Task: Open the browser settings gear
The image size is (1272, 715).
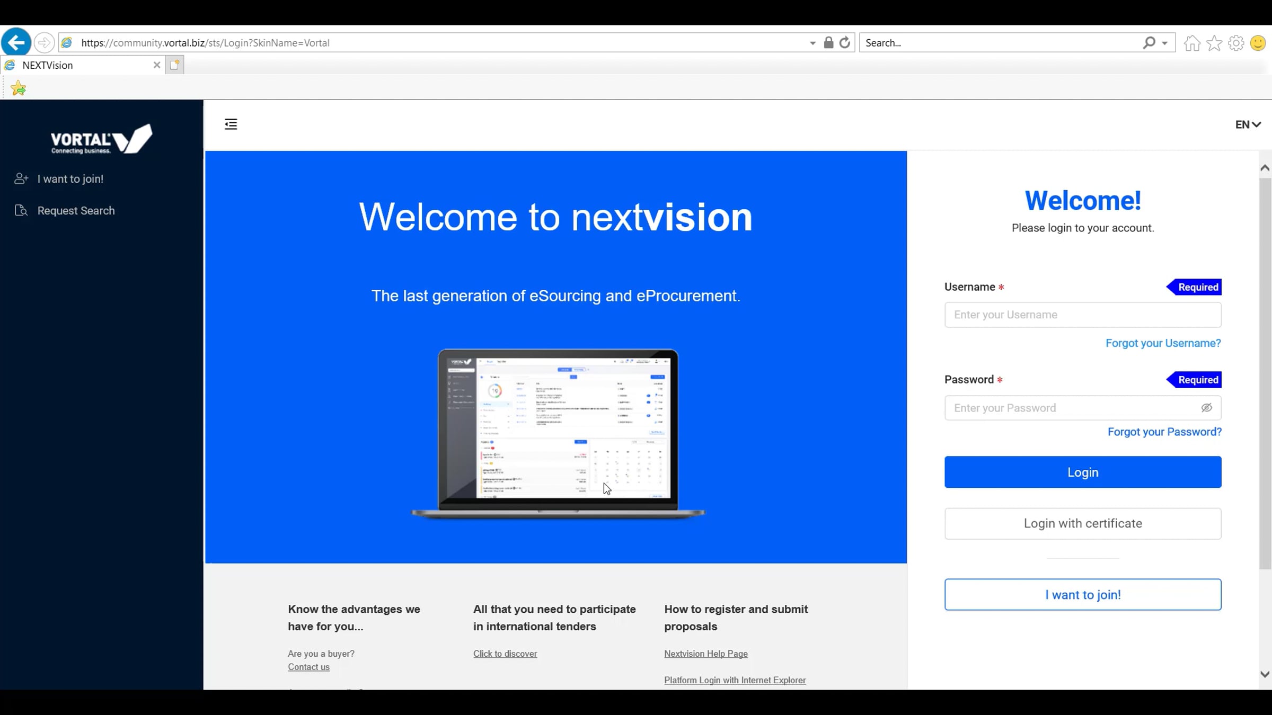Action: pyautogui.click(x=1236, y=42)
